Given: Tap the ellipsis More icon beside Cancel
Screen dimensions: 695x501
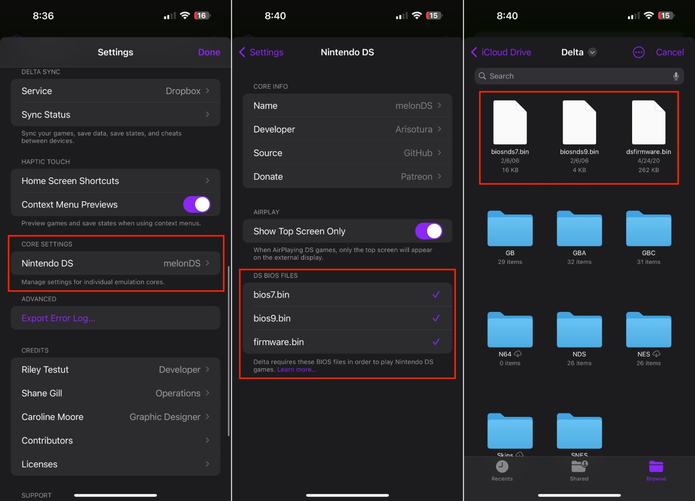Looking at the screenshot, I should [x=638, y=52].
